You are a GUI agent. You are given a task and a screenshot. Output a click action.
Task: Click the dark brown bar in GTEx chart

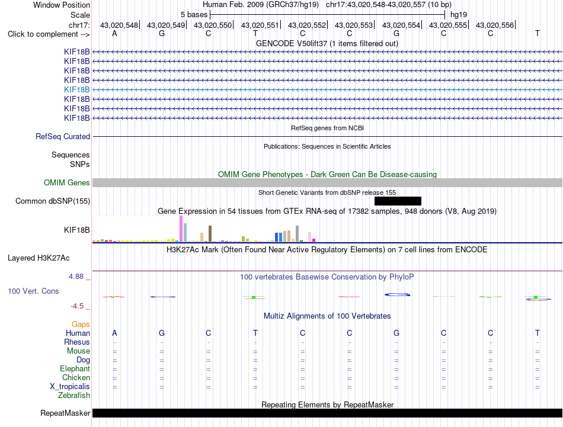tap(210, 233)
